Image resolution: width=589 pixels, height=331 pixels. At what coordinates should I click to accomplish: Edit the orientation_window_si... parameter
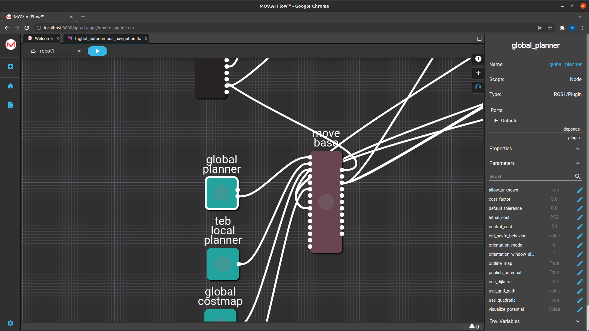pyautogui.click(x=580, y=254)
